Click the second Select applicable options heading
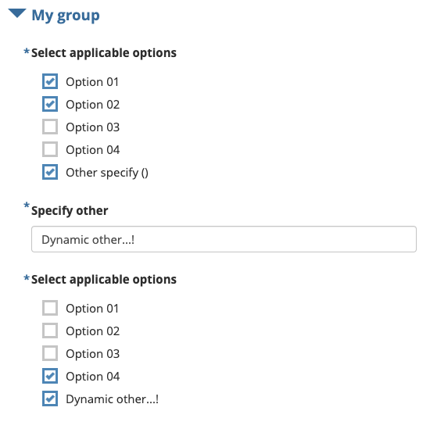 (104, 280)
